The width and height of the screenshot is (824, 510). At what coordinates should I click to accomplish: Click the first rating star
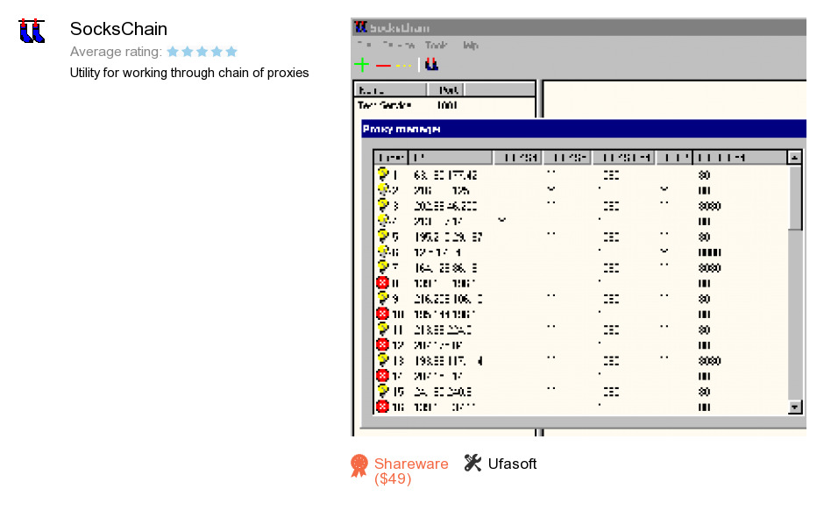(173, 52)
